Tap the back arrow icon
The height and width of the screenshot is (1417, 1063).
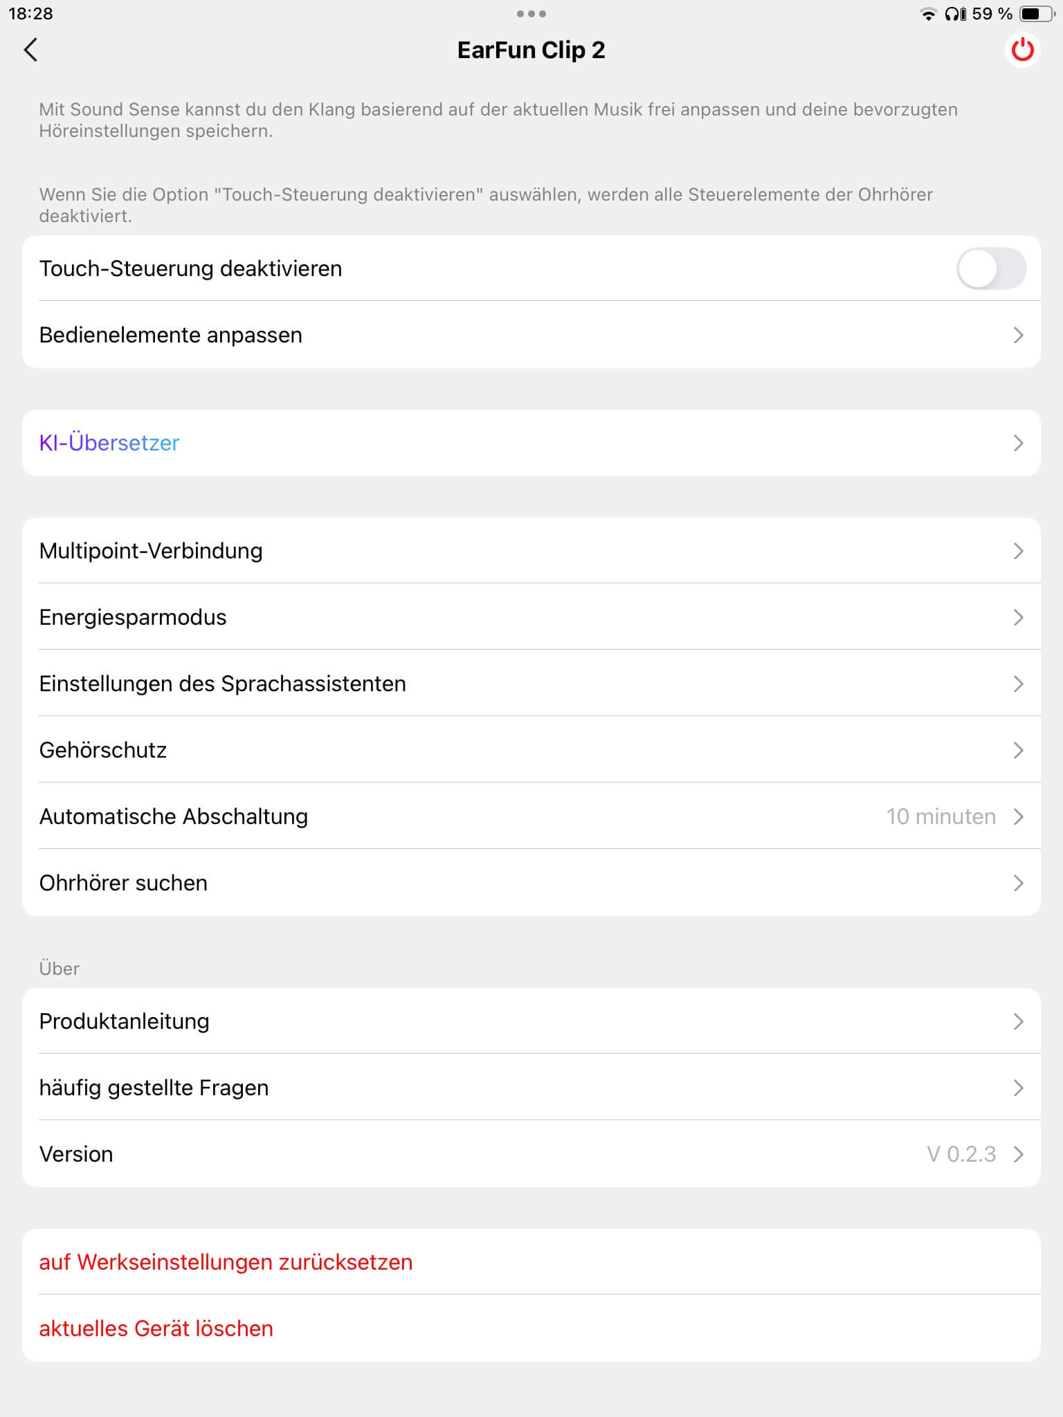pos(30,50)
